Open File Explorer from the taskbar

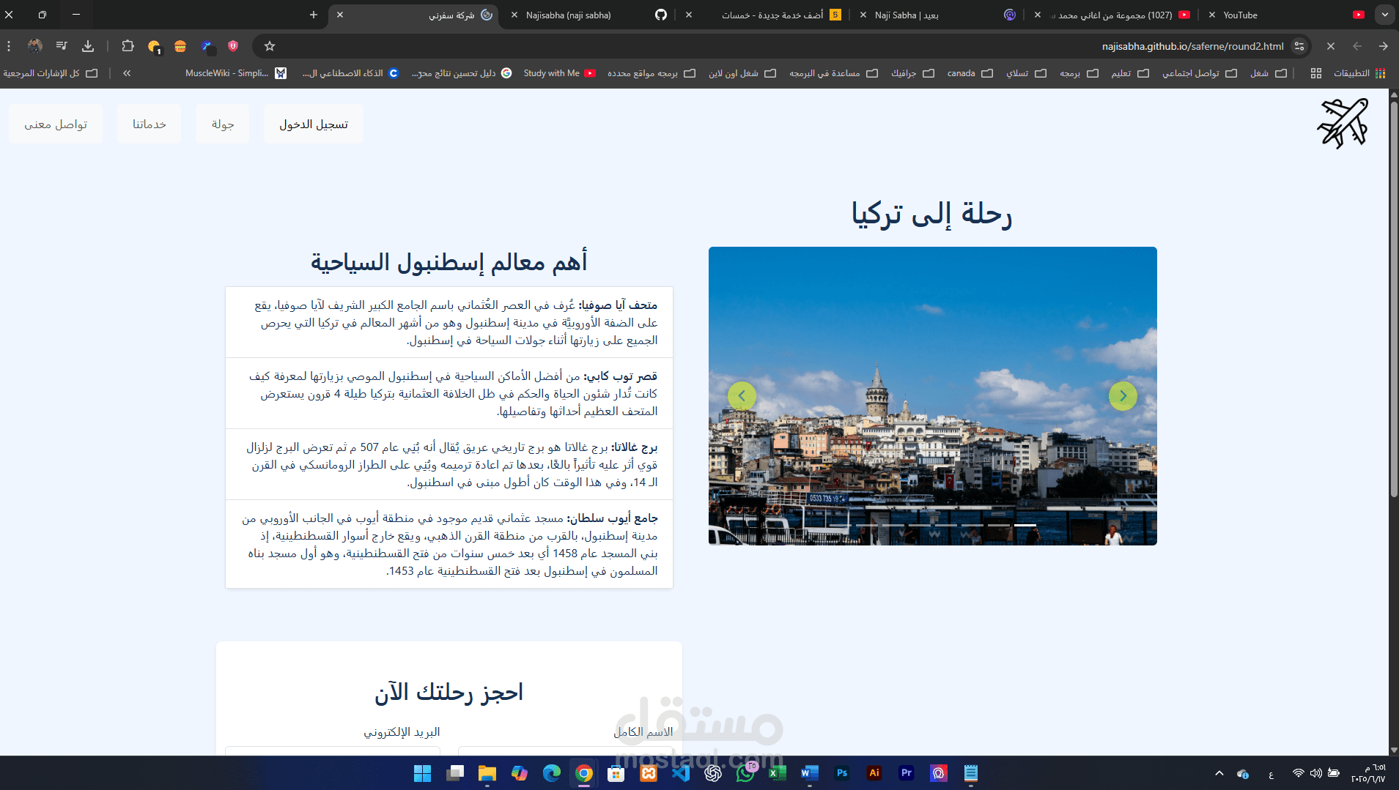point(487,773)
